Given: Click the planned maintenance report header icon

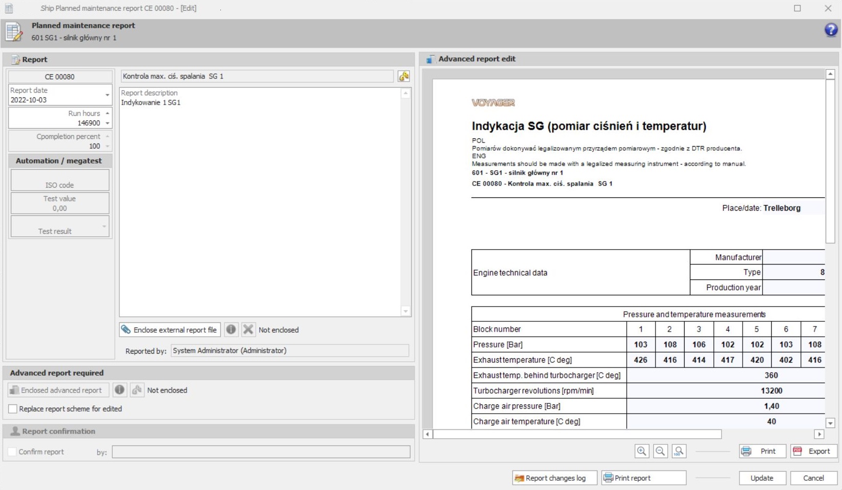Looking at the screenshot, I should pyautogui.click(x=14, y=32).
